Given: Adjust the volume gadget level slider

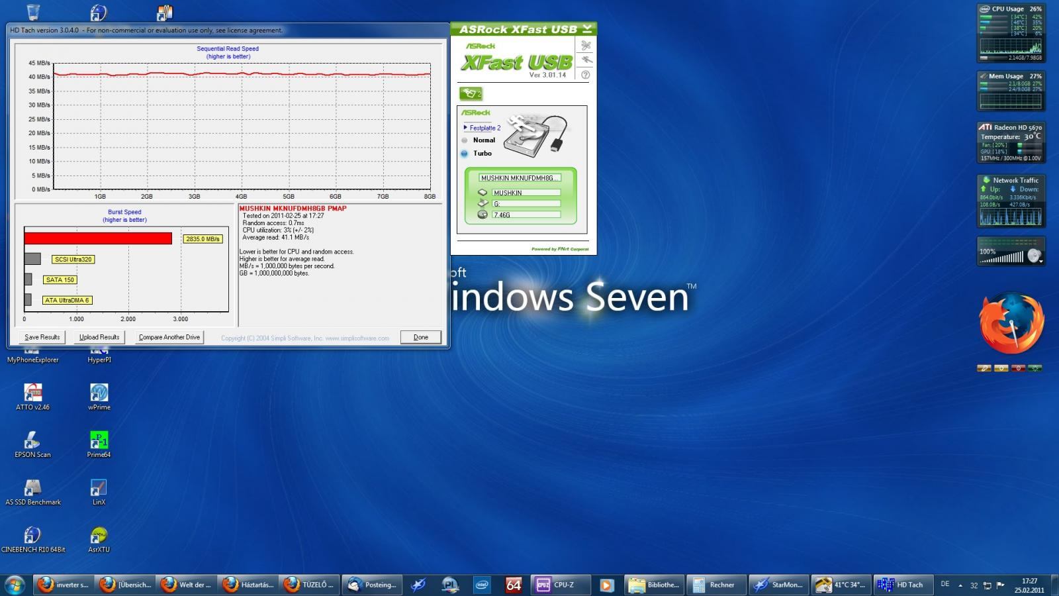Looking at the screenshot, I should [x=1001, y=258].
